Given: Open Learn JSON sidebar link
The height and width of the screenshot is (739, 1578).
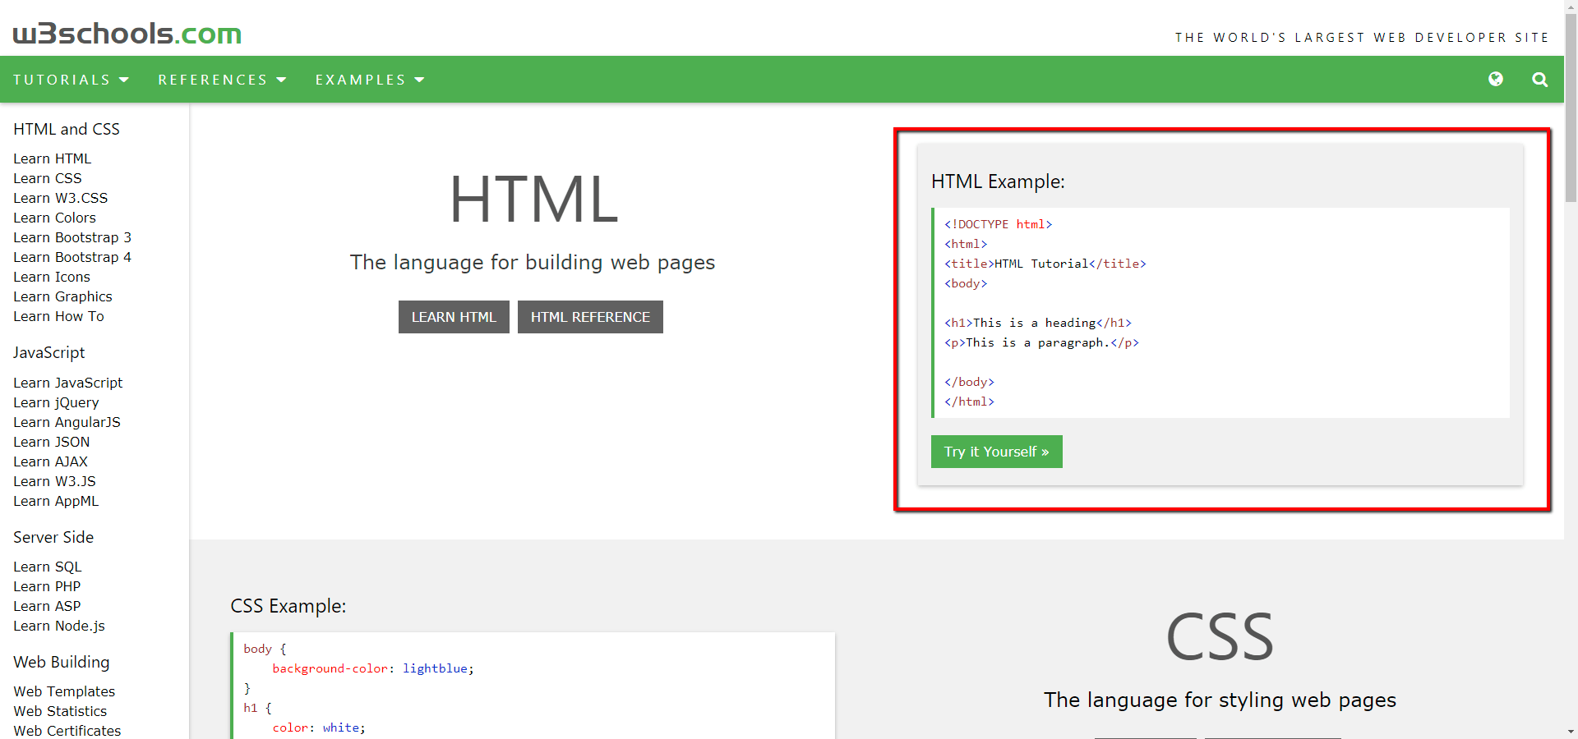Looking at the screenshot, I should point(52,442).
